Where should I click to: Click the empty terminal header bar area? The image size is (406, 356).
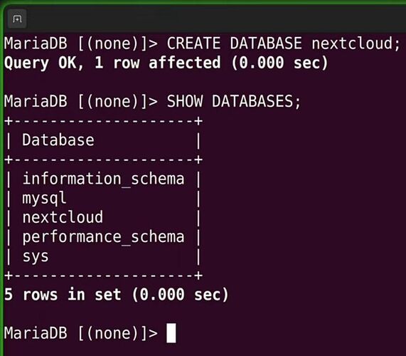215,19
